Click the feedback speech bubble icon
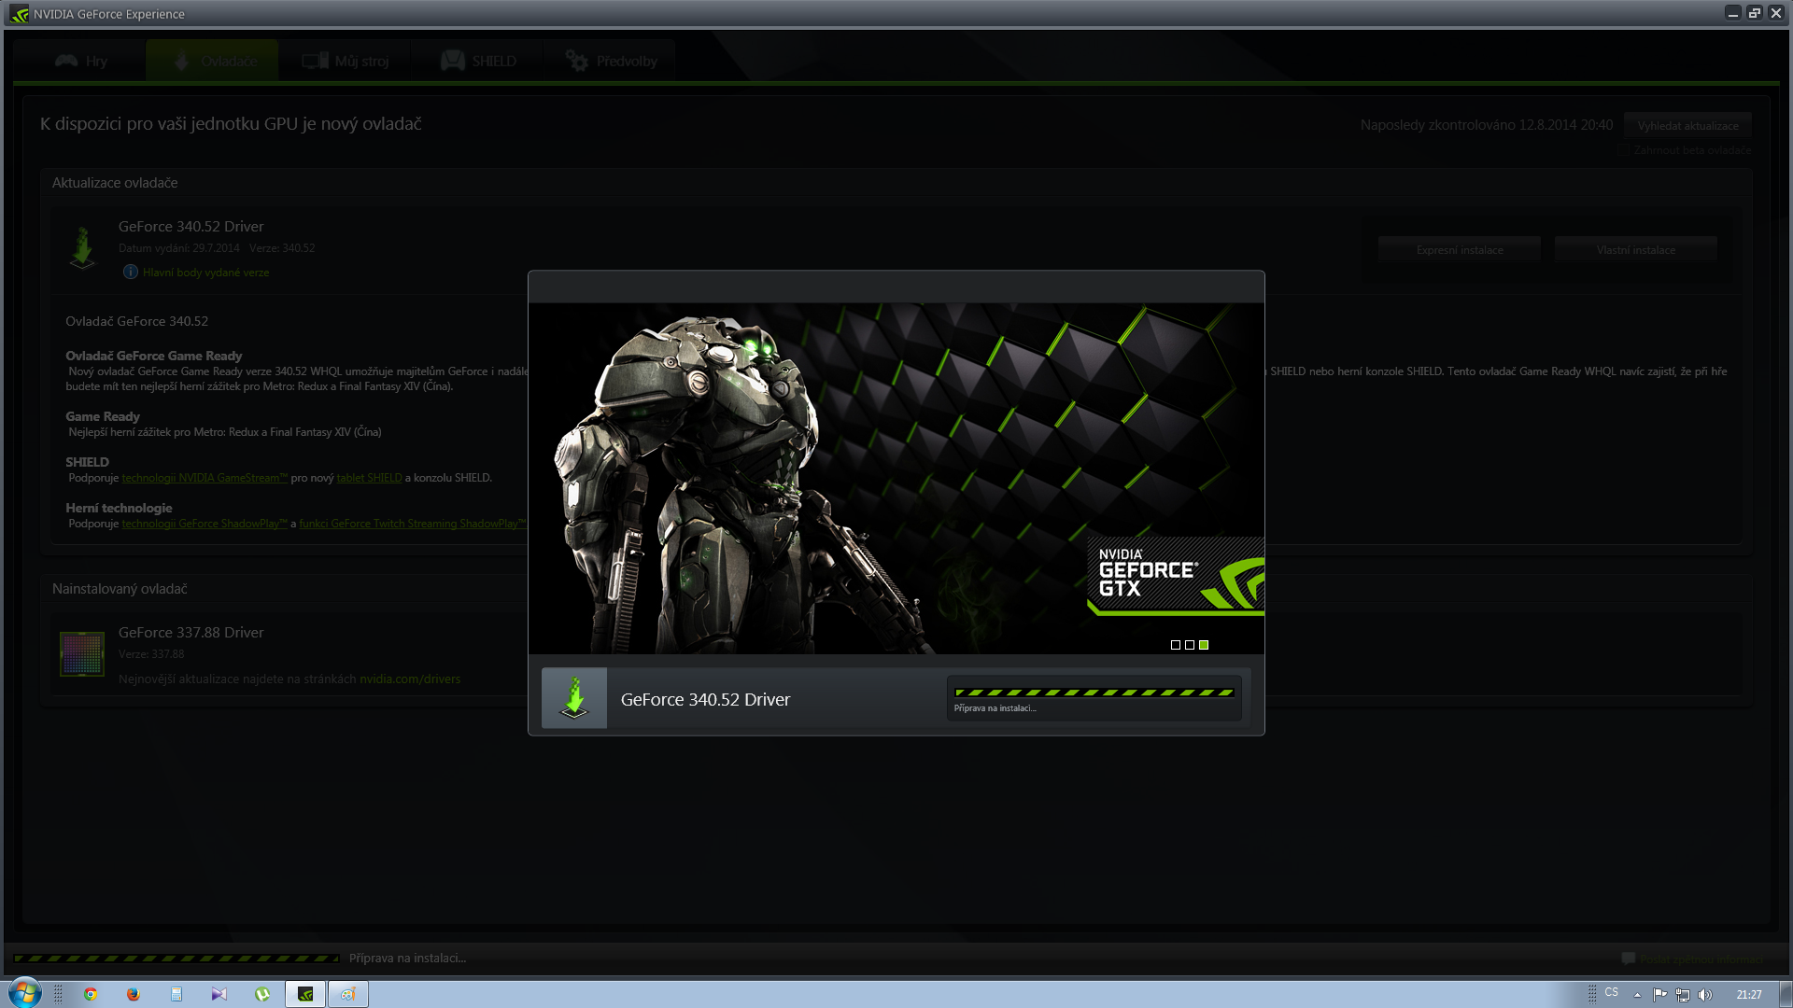1793x1008 pixels. pyautogui.click(x=1629, y=959)
